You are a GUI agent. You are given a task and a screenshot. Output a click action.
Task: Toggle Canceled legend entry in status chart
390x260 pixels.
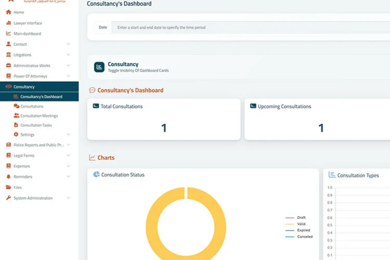tap(299, 237)
